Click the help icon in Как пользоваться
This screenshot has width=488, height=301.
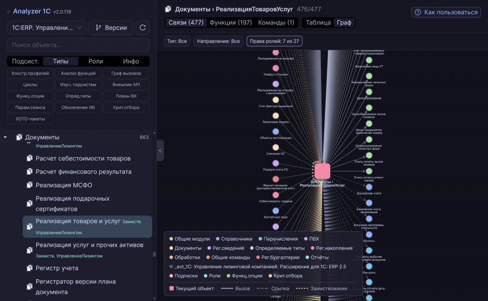(x=417, y=12)
